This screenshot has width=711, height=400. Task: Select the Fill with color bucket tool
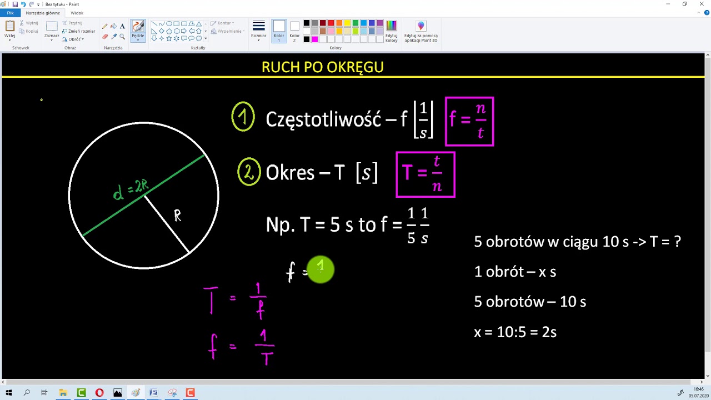tap(113, 26)
